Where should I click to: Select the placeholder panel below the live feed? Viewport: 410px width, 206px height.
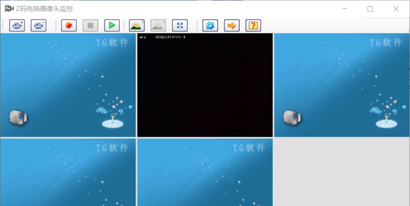coord(205,172)
